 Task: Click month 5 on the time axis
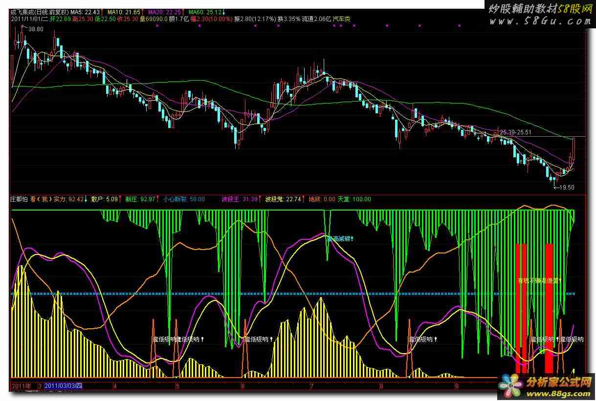[178, 386]
